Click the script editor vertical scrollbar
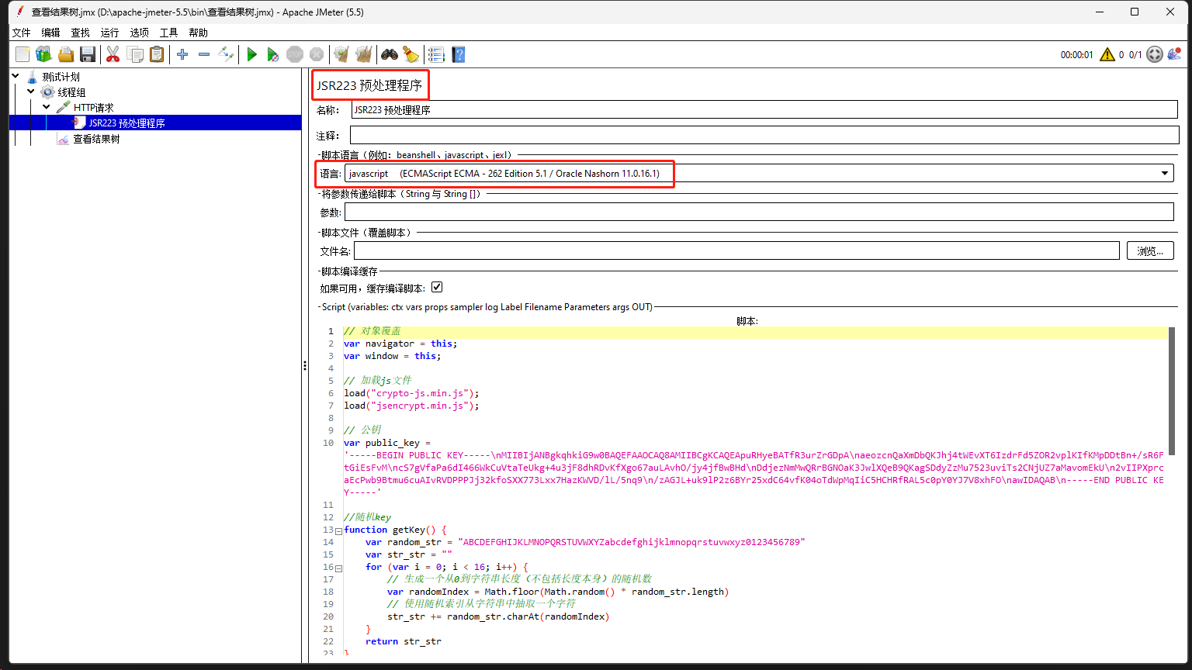 point(1172,391)
